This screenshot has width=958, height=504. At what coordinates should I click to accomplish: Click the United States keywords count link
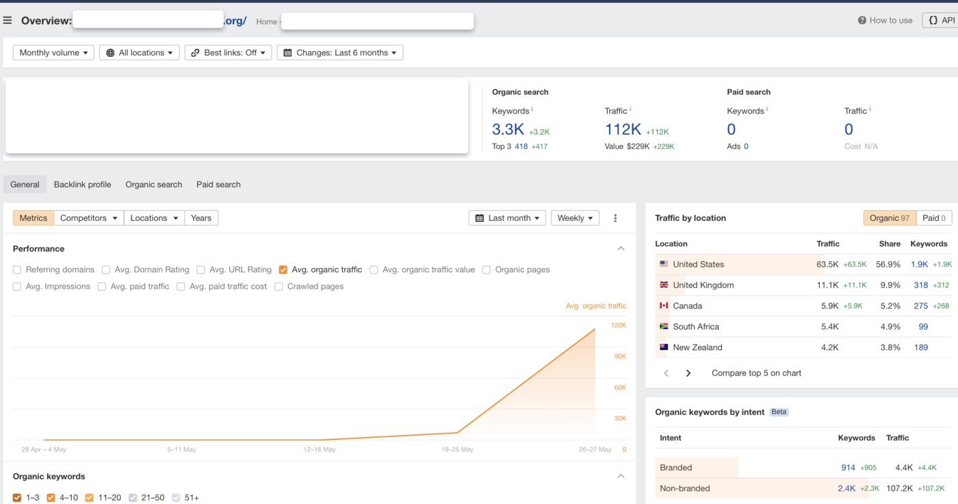coord(919,265)
